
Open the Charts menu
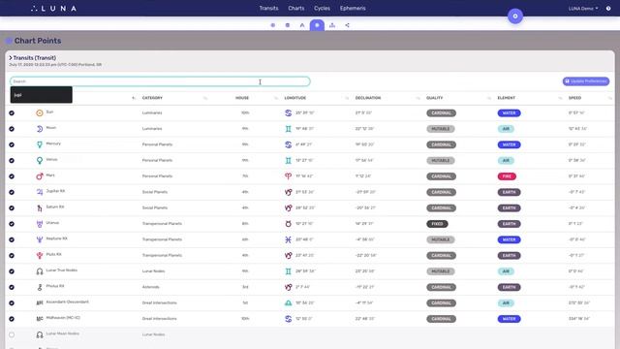point(296,9)
